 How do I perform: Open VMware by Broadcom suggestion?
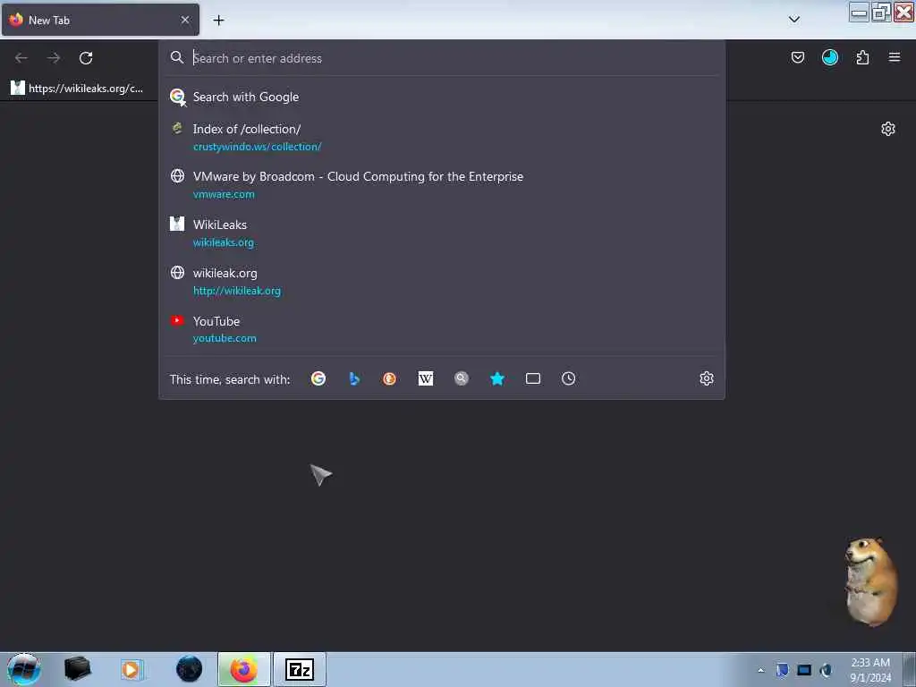click(x=442, y=184)
